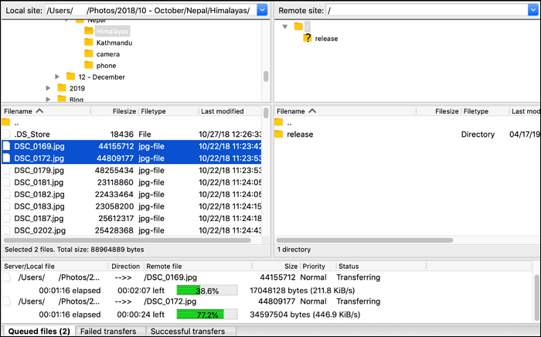Select the DSC_0172.jpg transfer queue entry
Screen dimensions: 541x337
pos(267,301)
